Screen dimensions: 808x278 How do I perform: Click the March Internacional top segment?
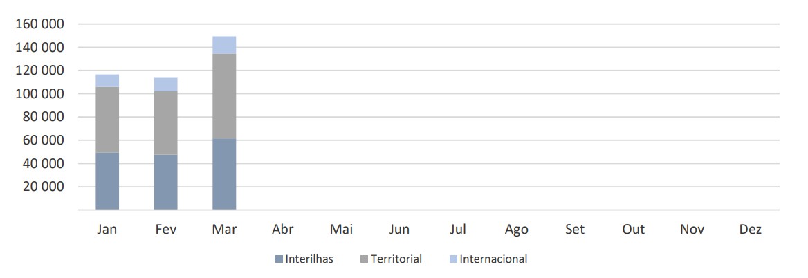pyautogui.click(x=224, y=45)
